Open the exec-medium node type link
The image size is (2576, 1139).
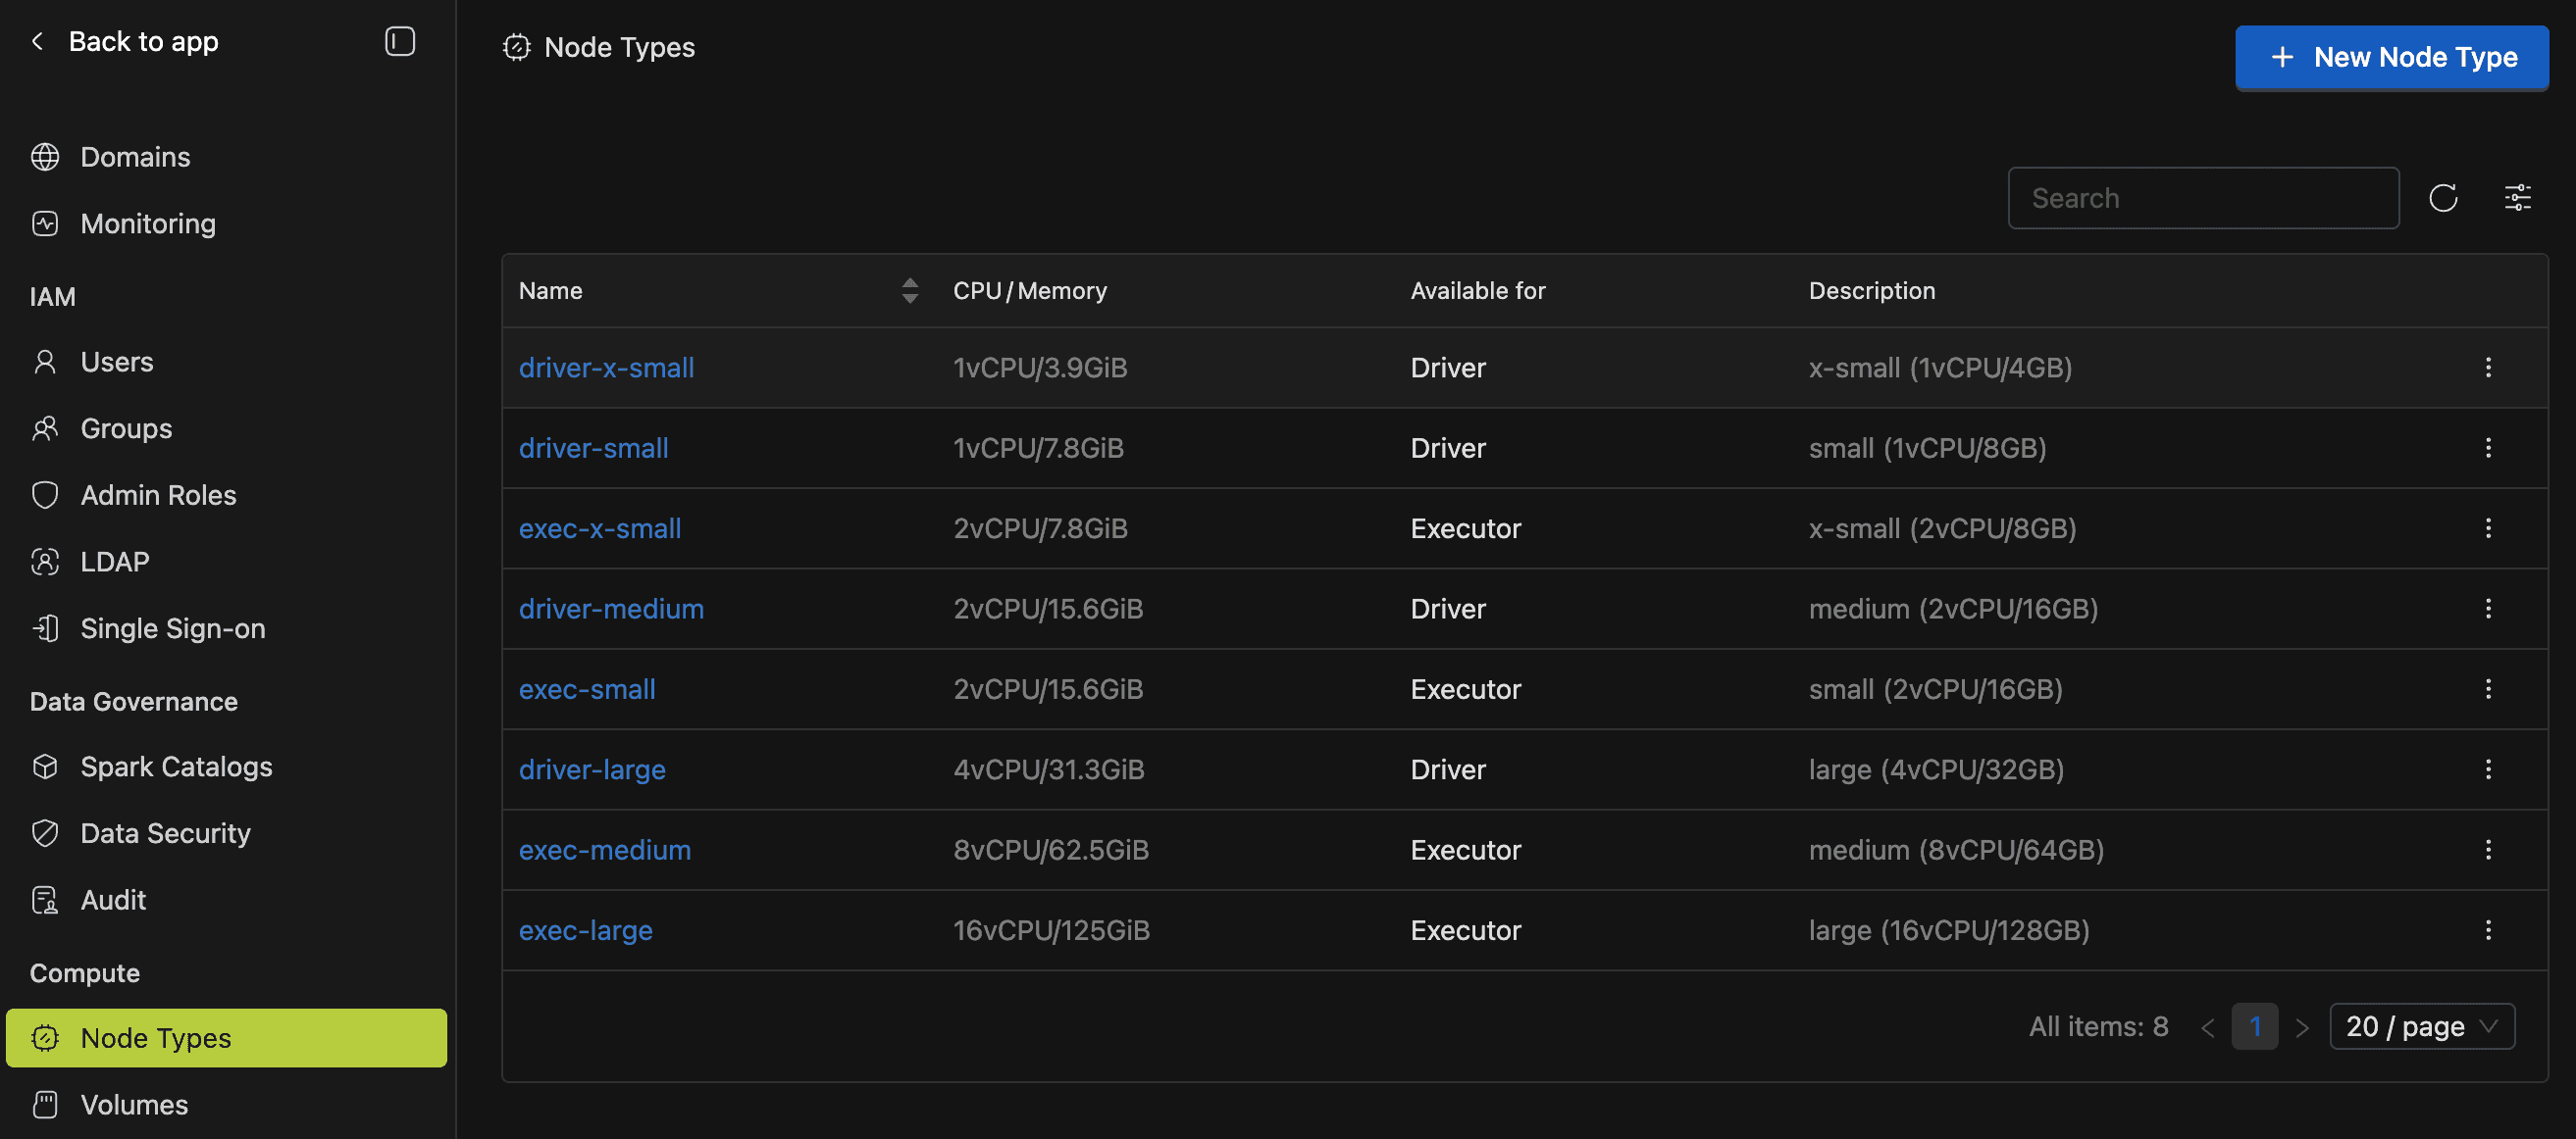[604, 850]
